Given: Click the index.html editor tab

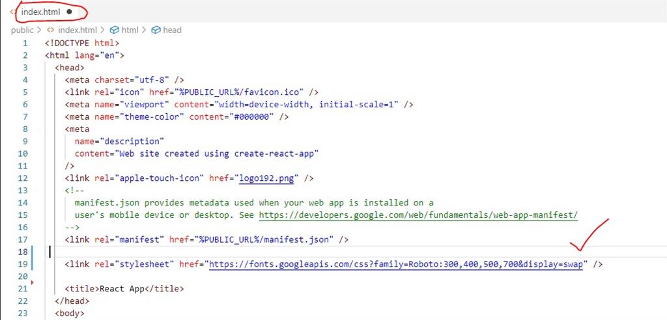Looking at the screenshot, I should pyautogui.click(x=40, y=12).
